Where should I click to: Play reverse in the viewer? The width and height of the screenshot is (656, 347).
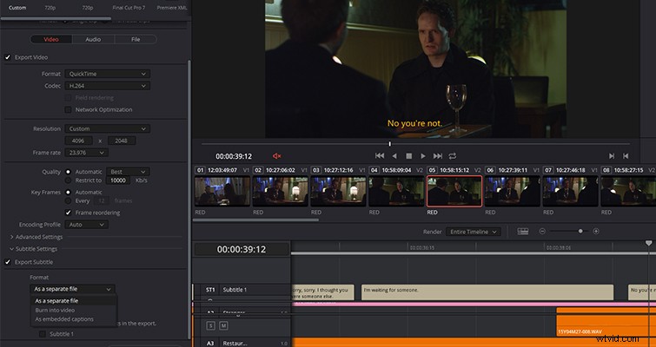click(394, 156)
